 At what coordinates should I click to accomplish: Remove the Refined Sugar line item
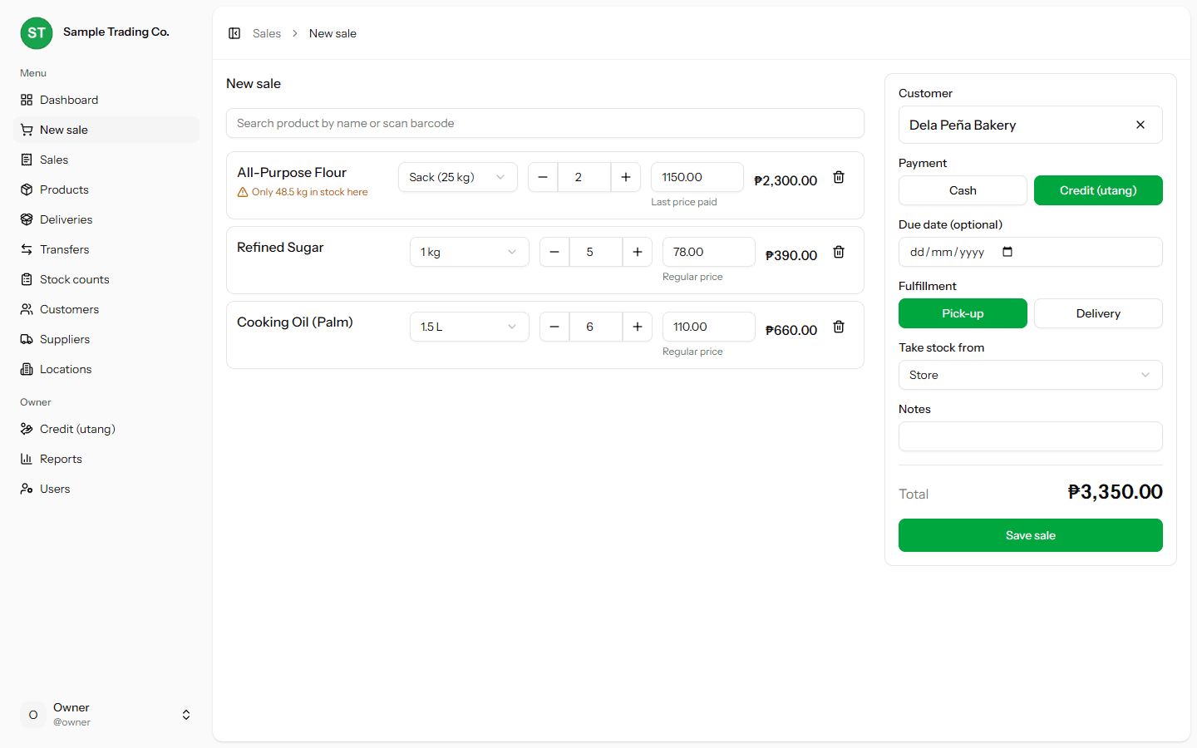pos(839,252)
